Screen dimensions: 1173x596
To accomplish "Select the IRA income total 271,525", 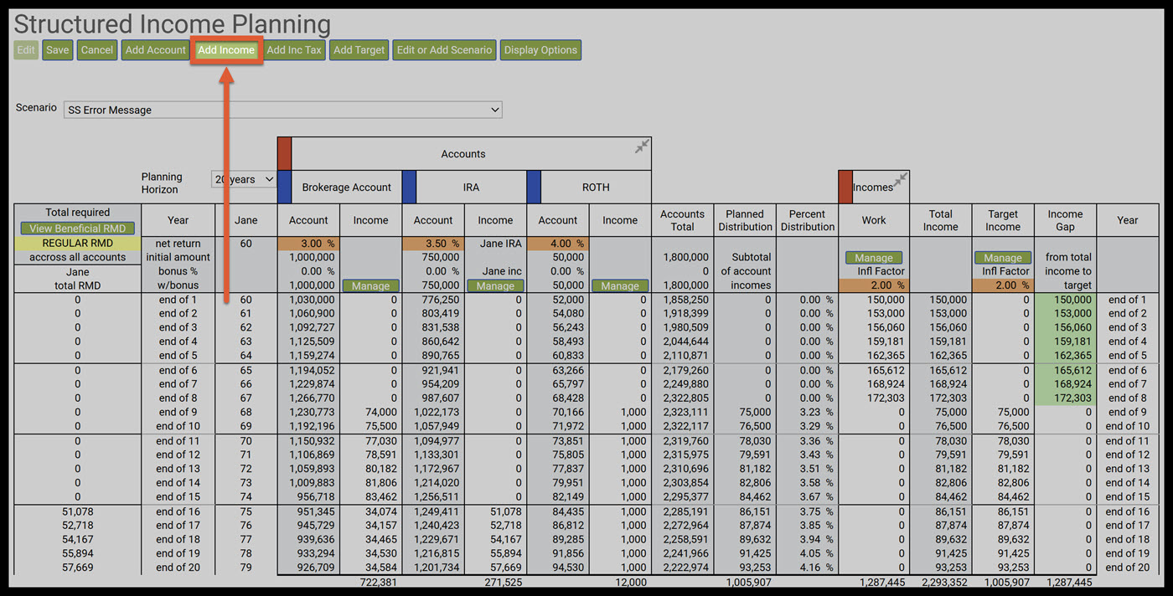I will coord(503,582).
